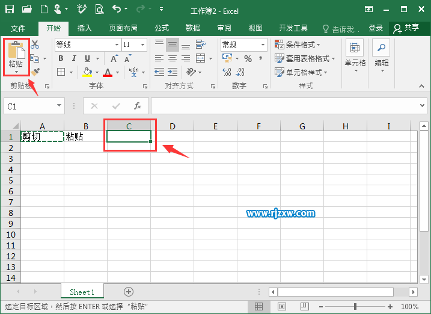Apply the percent style icon
This screenshot has height=314, width=431.
coord(248,58)
